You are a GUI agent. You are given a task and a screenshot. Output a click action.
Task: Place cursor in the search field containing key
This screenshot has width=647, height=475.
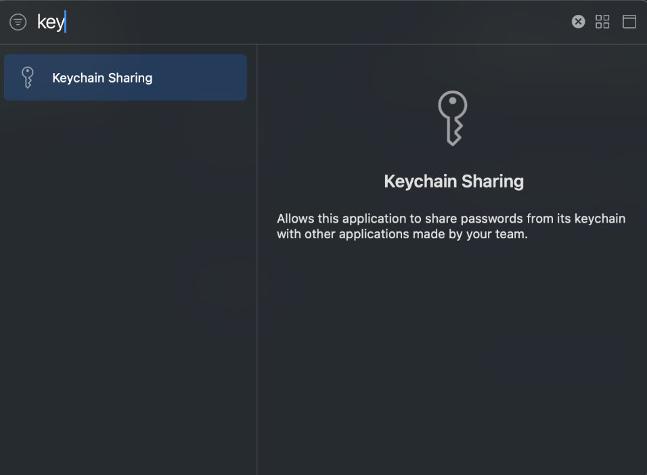coord(301,22)
